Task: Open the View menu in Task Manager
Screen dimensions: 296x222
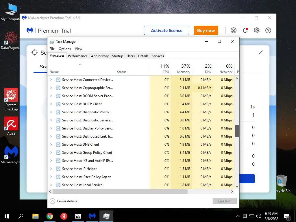Action: pos(78,49)
